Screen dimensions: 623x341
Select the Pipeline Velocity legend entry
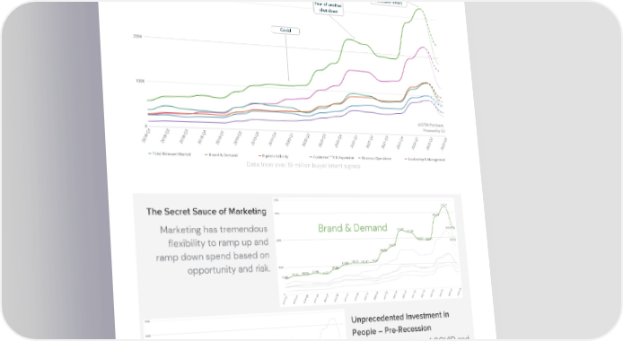274,156
